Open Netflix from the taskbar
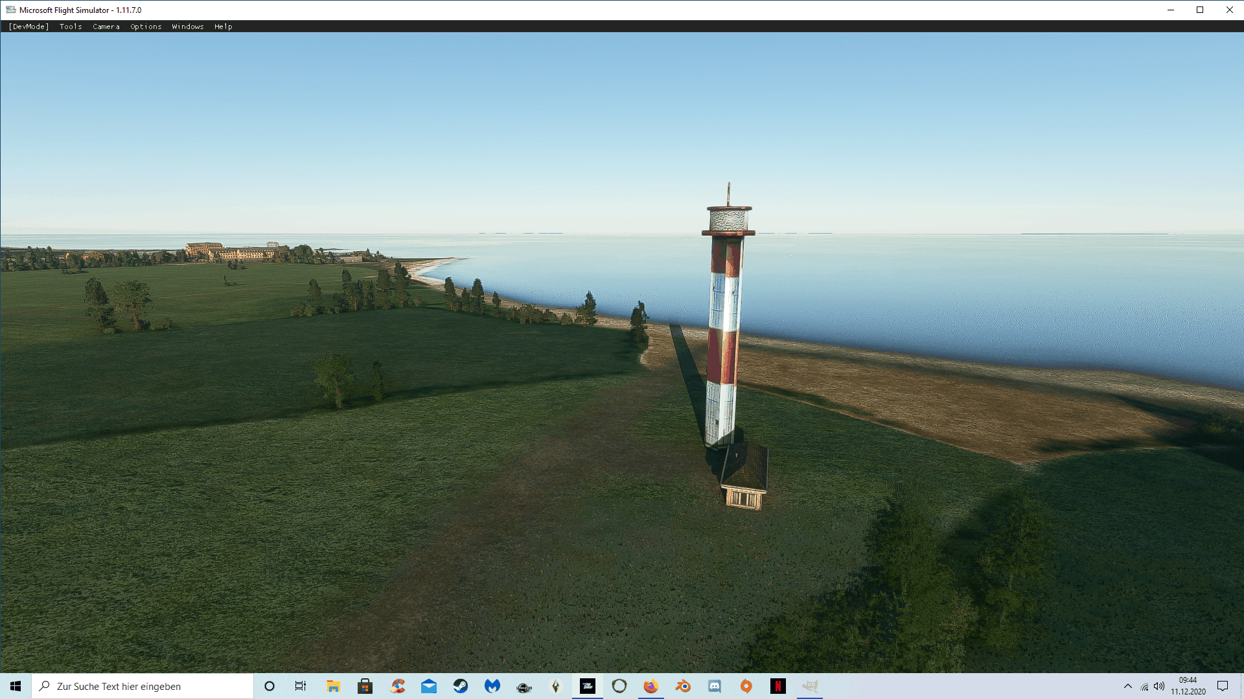This screenshot has height=699, width=1244. point(778,686)
